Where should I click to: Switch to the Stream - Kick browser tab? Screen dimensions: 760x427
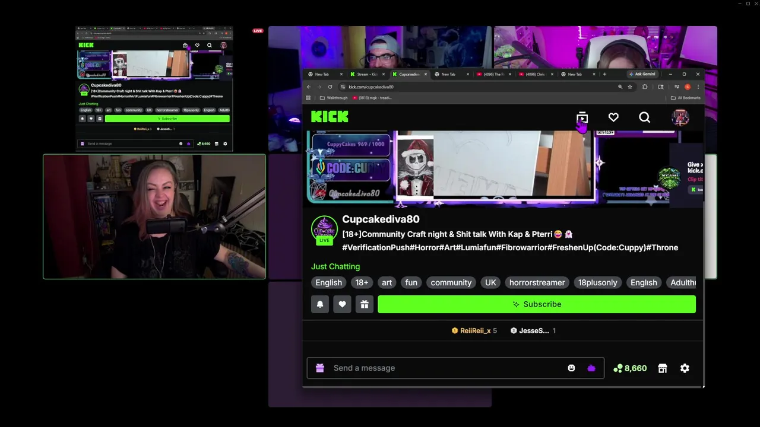(x=366, y=74)
